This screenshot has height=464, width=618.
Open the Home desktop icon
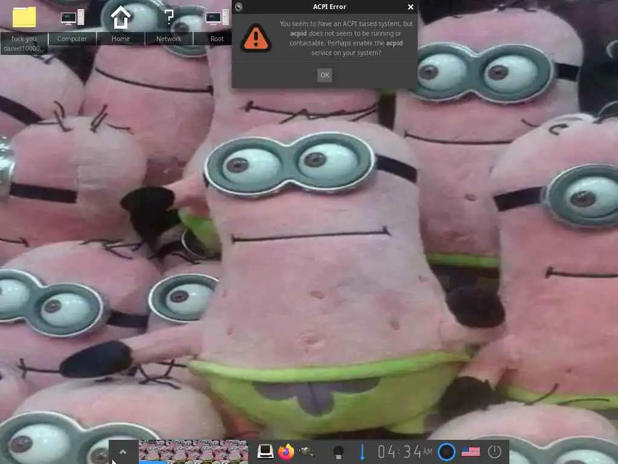121,18
